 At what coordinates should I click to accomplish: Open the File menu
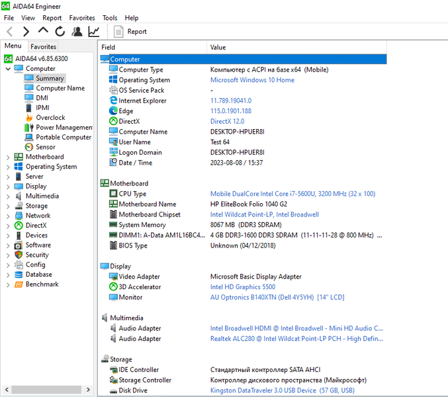(x=9, y=18)
